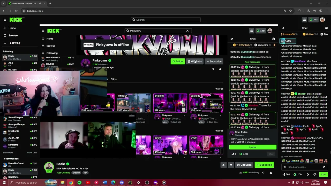Open the user profile avatar menu
The image size is (331, 186).
(x=322, y=20)
